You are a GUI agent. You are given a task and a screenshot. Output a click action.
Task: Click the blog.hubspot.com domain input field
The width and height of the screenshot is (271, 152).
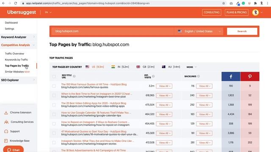point(112,31)
